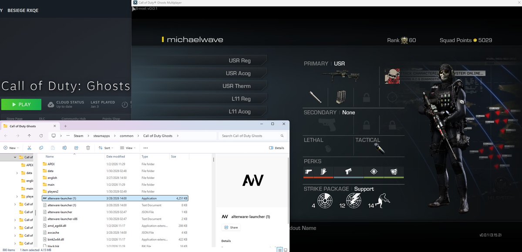The image size is (522, 252).
Task: Click the Explorer Up arrow
Action: pyautogui.click(x=29, y=136)
